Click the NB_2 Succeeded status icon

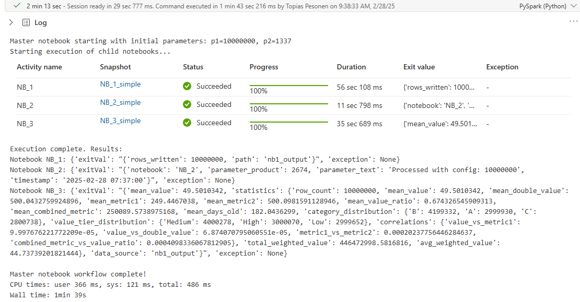[187, 105]
